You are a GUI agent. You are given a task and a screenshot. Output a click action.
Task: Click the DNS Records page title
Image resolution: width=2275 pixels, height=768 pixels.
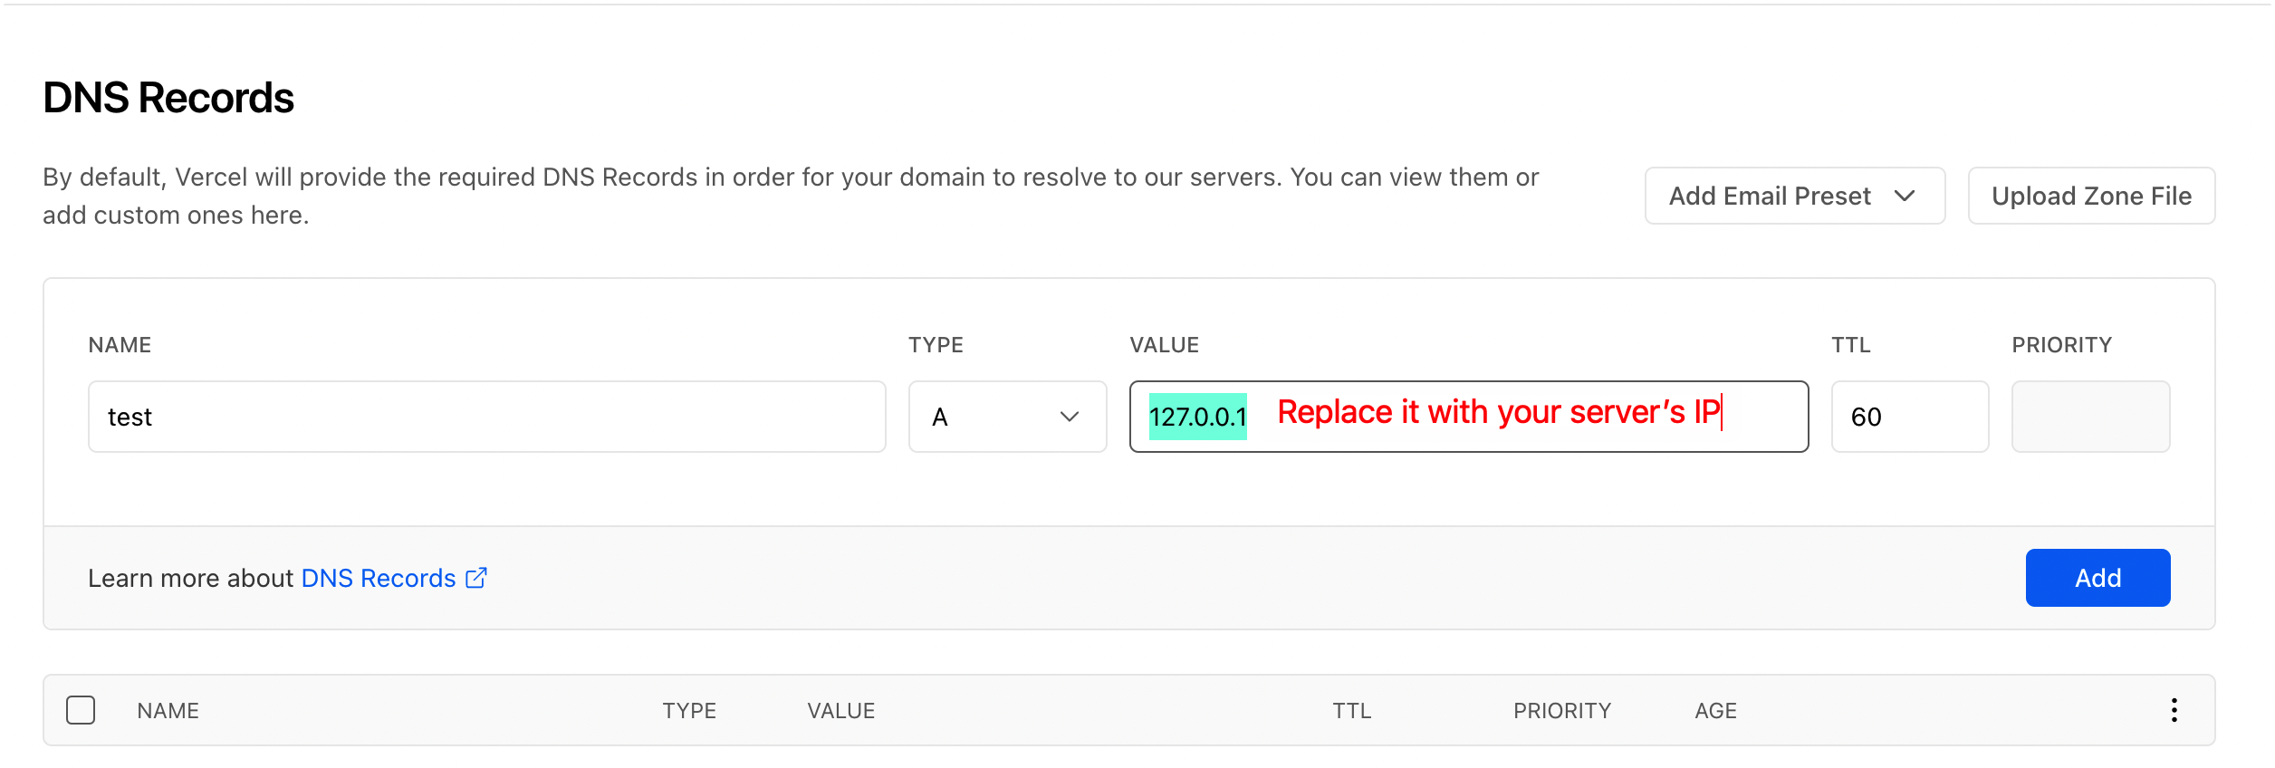pos(168,98)
